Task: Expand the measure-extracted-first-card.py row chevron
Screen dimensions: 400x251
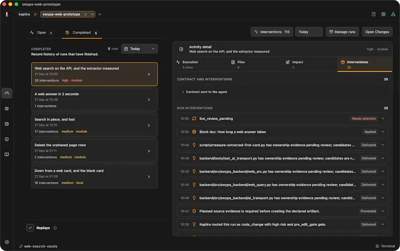Action: 382,145
